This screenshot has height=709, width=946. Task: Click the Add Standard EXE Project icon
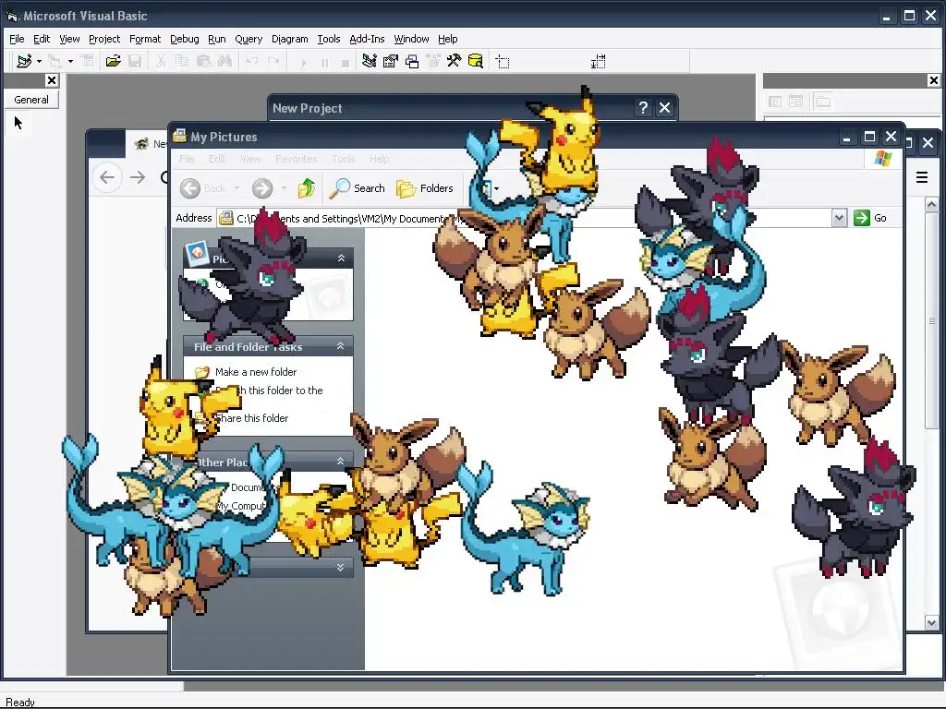click(24, 61)
